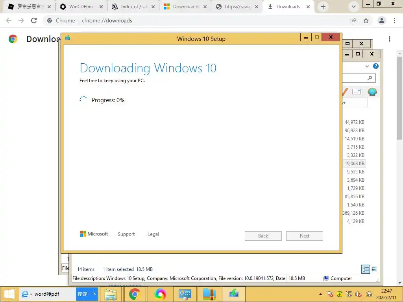Click the Action Center flag tray icon
This screenshot has width=403, height=302.
[330, 294]
